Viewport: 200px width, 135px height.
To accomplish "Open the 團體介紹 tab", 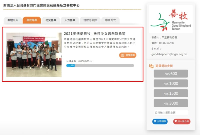I will tap(13, 20).
